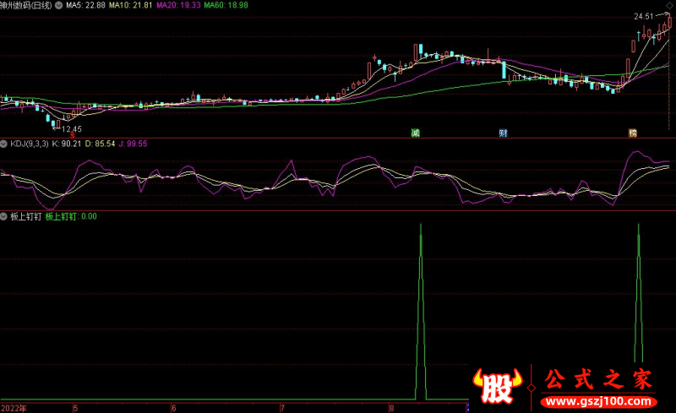The image size is (676, 413).
Task: Click the 股 bull logo icon
Action: click(499, 386)
